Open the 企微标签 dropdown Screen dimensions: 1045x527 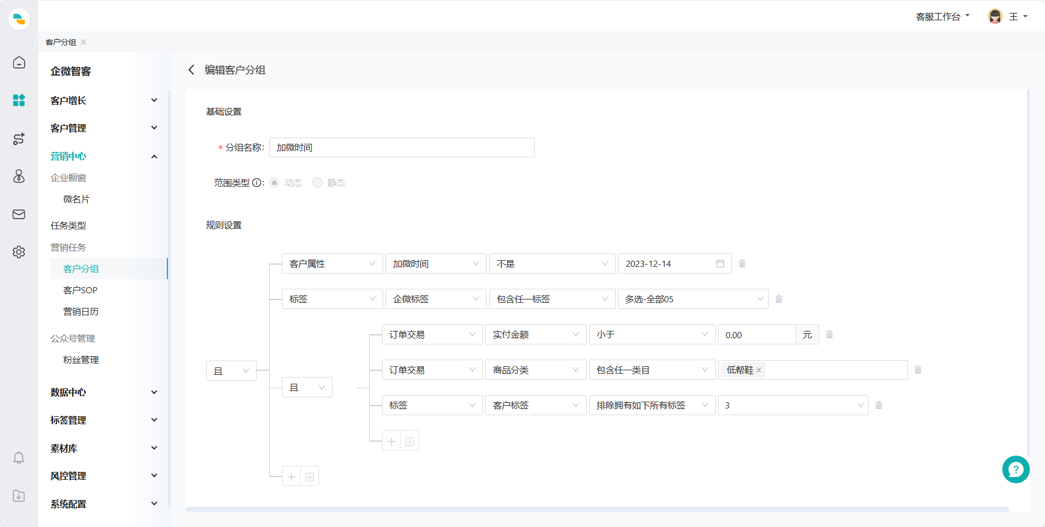436,299
